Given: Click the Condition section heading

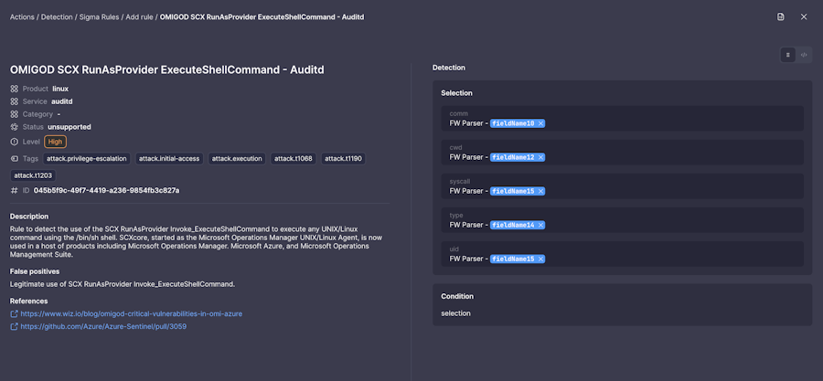Looking at the screenshot, I should [457, 297].
